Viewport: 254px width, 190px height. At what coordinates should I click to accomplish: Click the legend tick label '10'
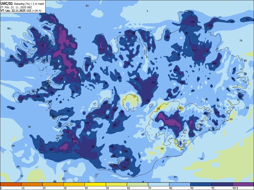pyautogui.click(x=23, y=188)
